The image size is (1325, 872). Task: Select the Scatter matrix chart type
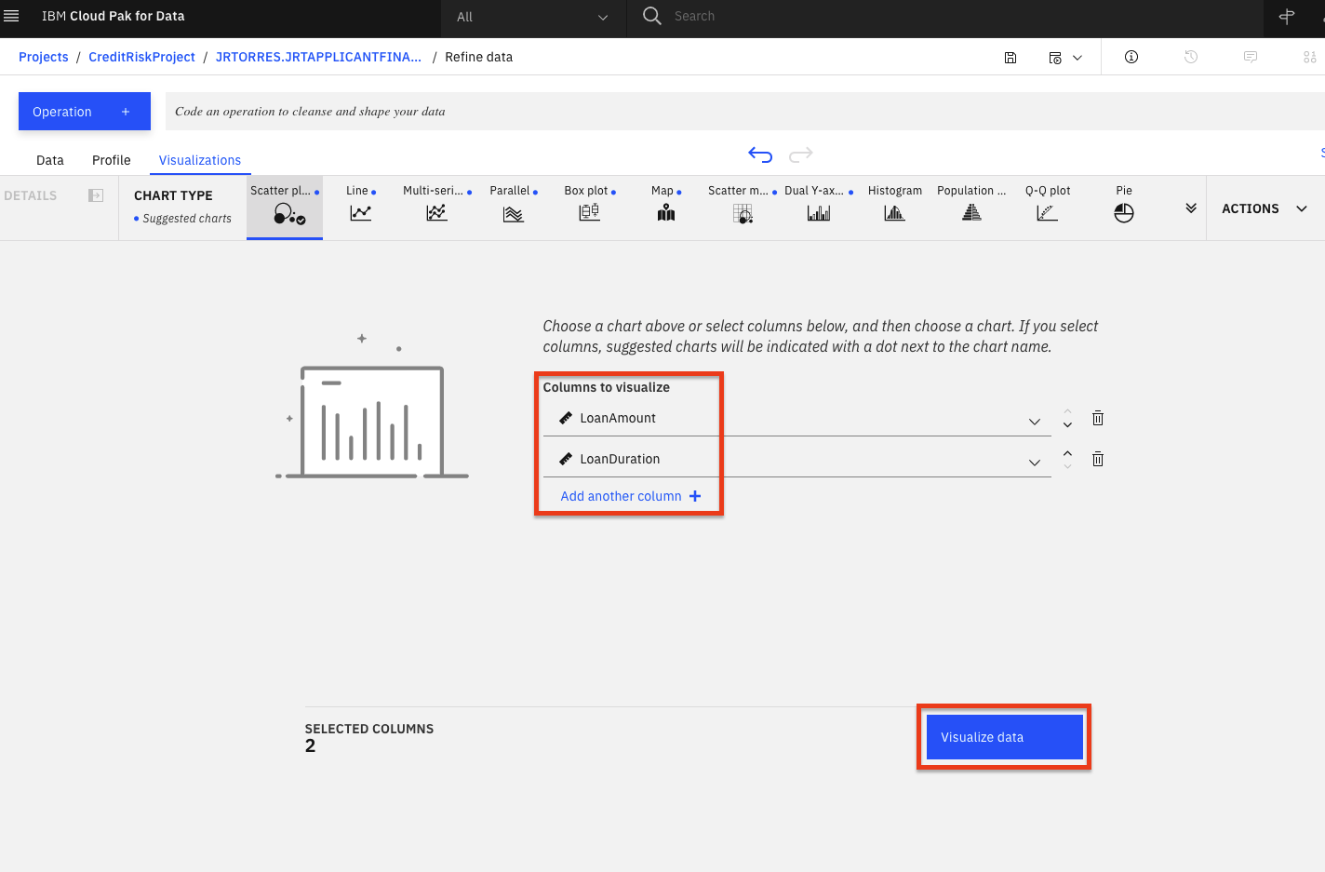(x=743, y=205)
